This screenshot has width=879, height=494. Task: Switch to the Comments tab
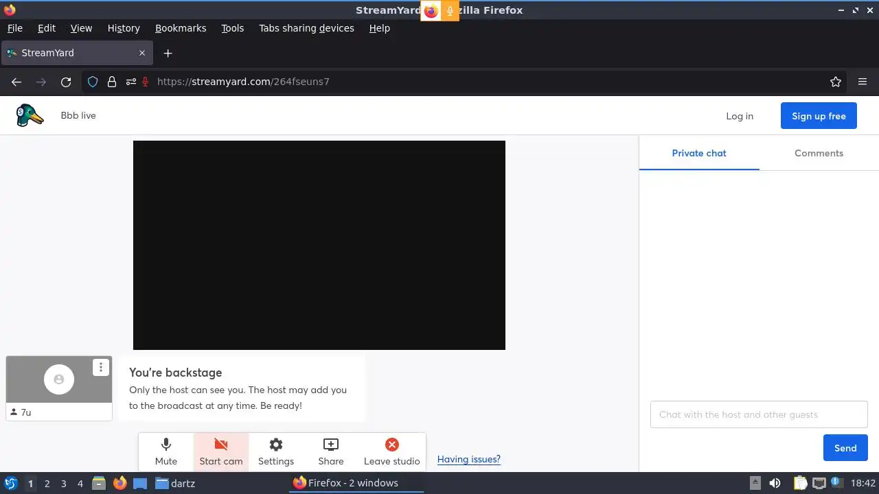(819, 153)
